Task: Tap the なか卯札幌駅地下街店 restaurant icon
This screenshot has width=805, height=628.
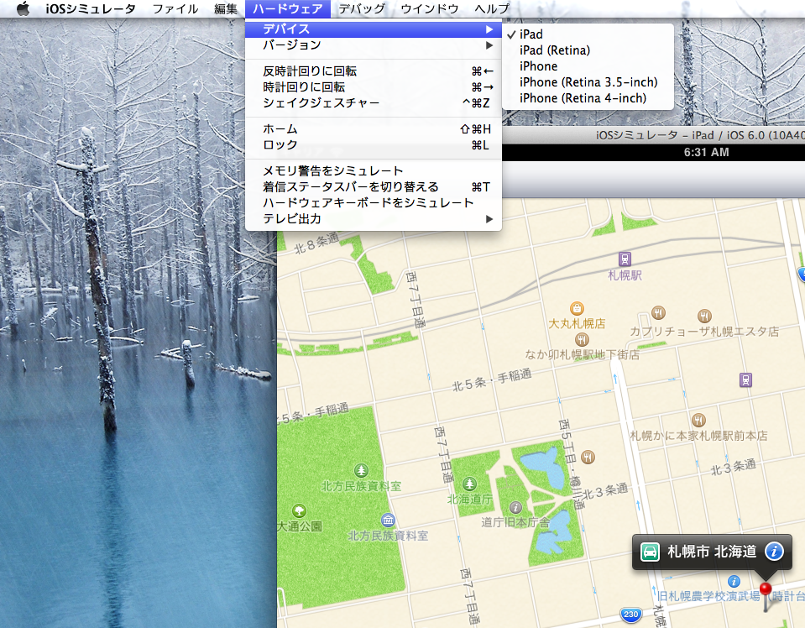Action: click(x=582, y=339)
